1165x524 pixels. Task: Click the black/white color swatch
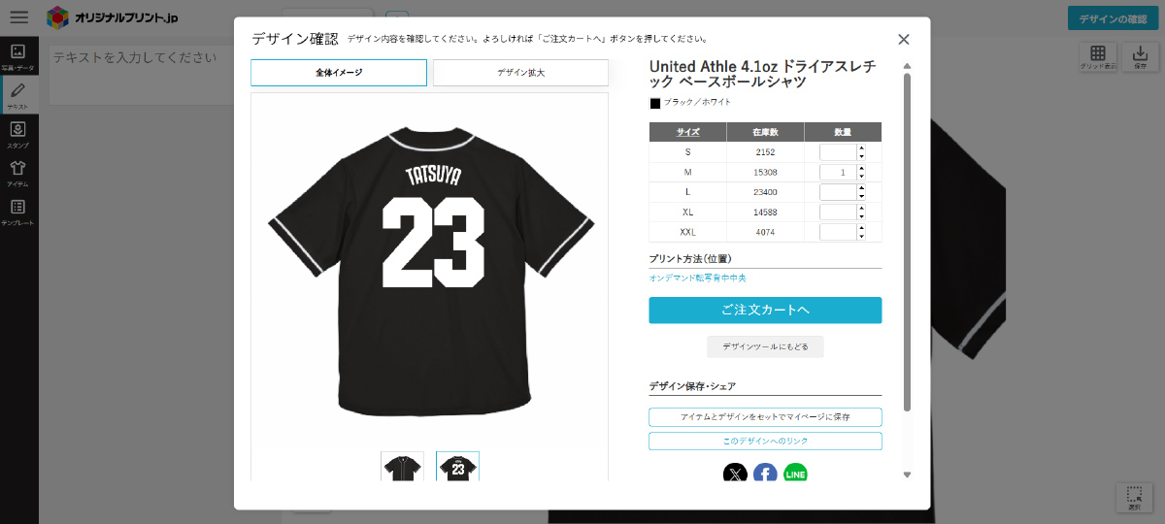tap(654, 103)
